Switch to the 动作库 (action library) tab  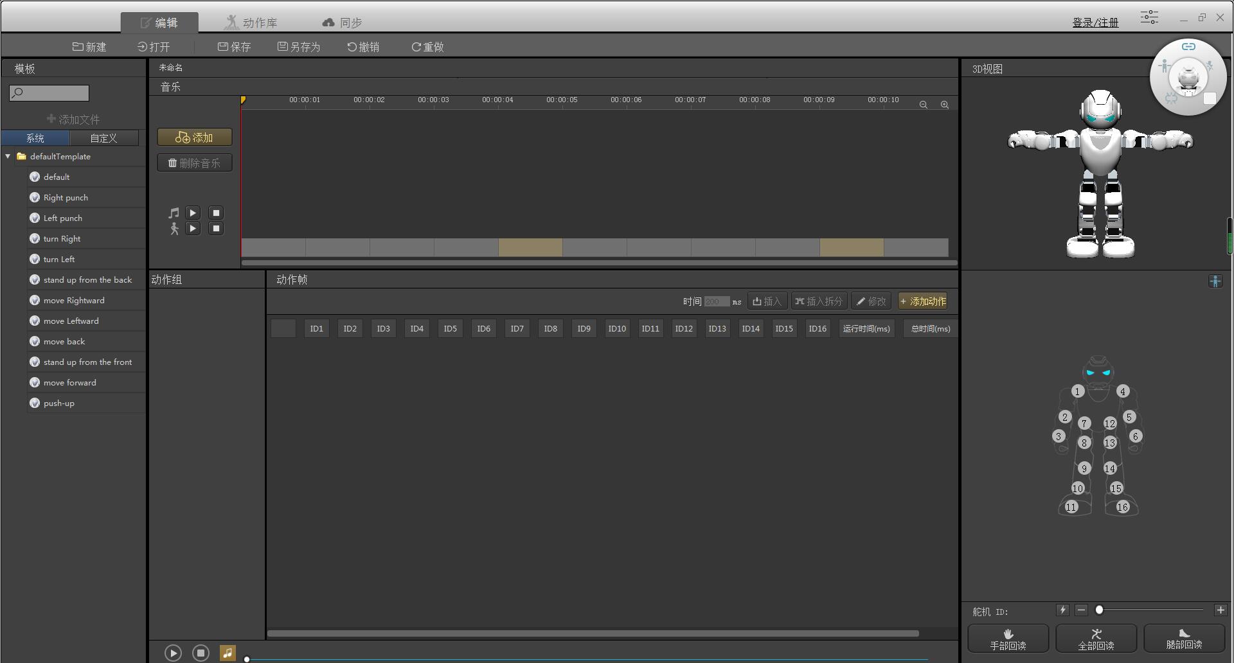(251, 22)
